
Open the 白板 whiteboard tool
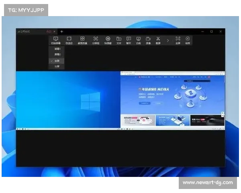pyautogui.click(x=138, y=41)
